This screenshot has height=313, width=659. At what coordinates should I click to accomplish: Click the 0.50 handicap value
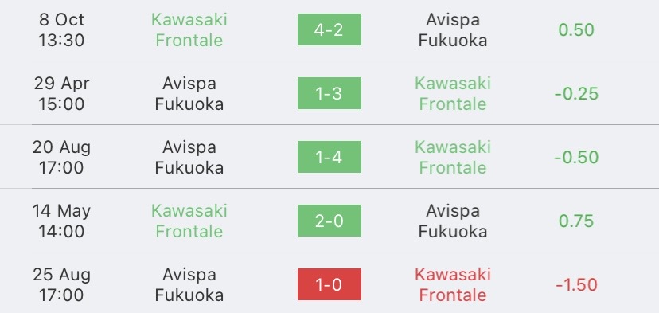(x=576, y=30)
